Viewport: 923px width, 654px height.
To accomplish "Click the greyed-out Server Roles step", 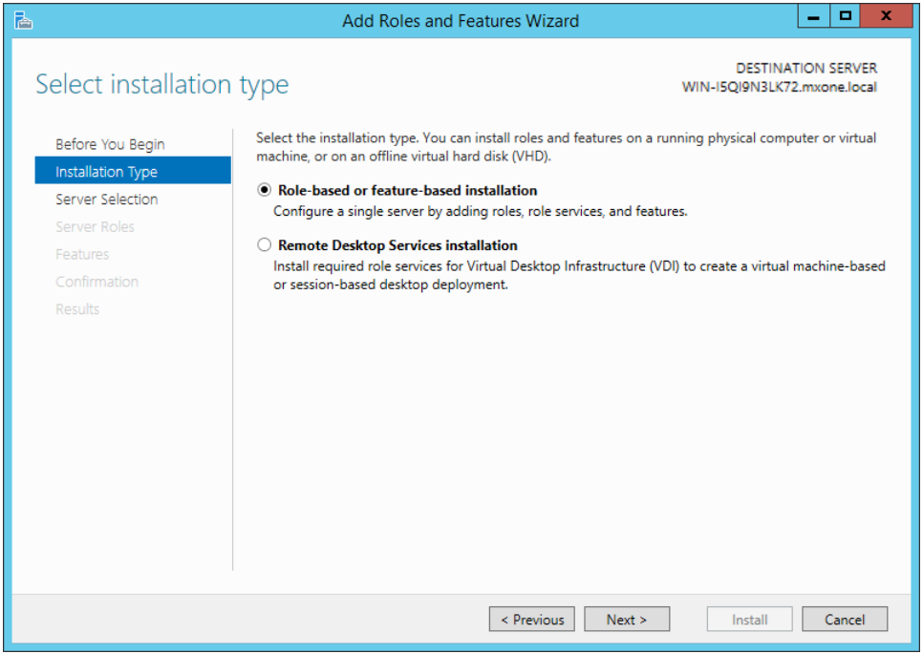I will click(x=95, y=227).
